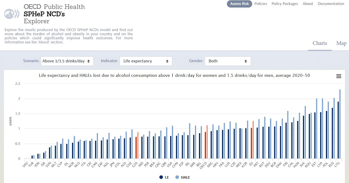Click the LTU HALE bar
Image resolution: width=349 pixels, height=183 pixels.
(x=340, y=124)
